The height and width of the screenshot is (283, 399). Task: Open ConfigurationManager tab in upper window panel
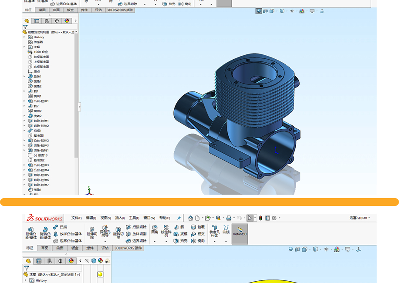pyautogui.click(x=47, y=21)
